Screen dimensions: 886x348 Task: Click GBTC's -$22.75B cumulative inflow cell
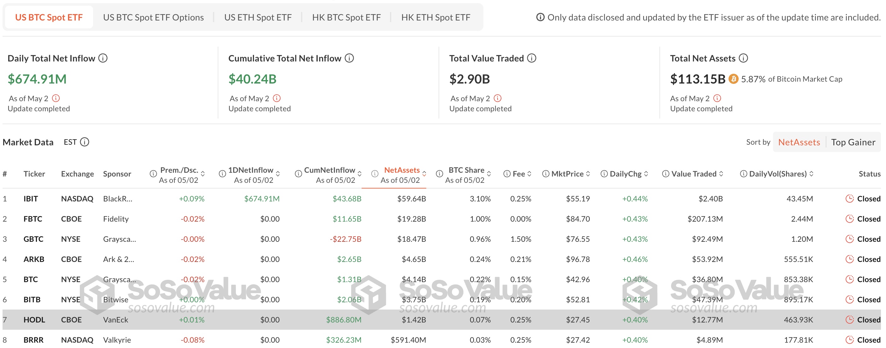click(x=345, y=239)
